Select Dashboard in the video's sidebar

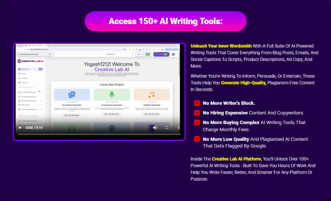point(30,69)
